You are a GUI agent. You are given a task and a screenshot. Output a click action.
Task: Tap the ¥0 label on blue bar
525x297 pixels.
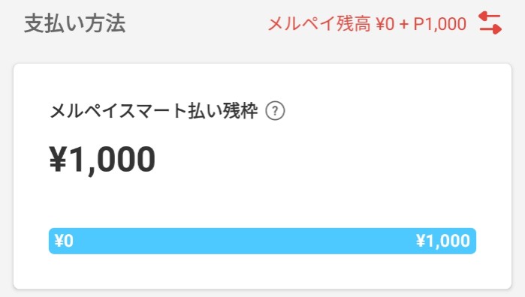(64, 241)
